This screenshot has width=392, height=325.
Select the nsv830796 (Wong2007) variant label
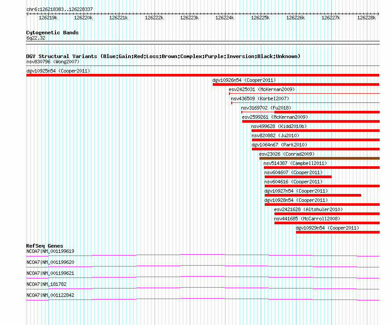pyautogui.click(x=53, y=62)
